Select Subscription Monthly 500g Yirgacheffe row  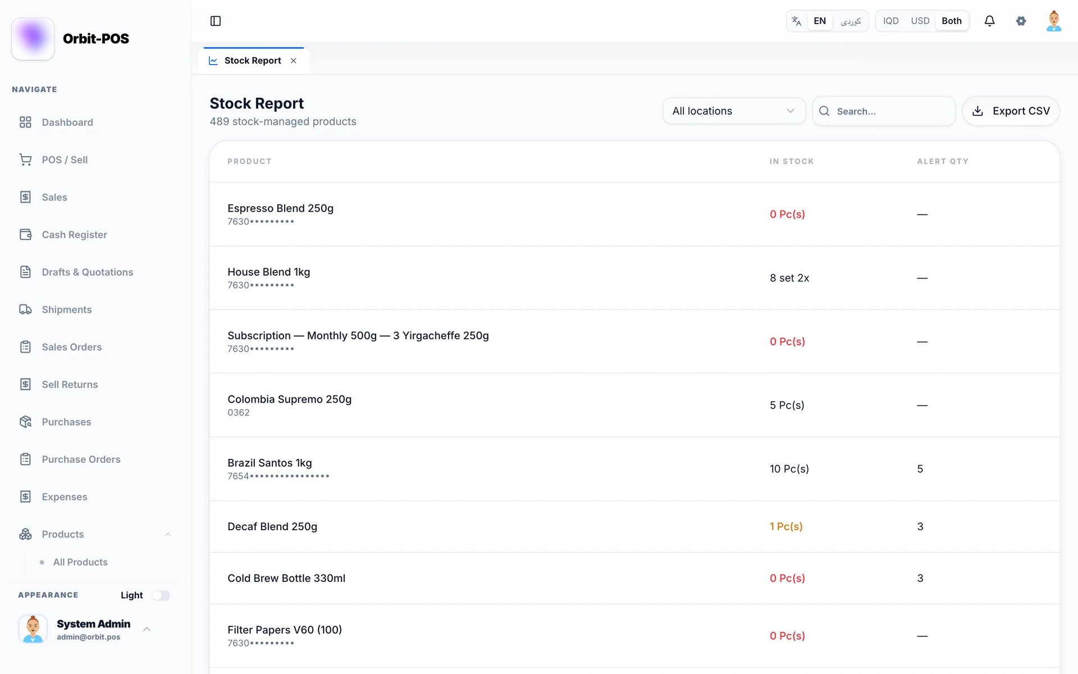[634, 341]
